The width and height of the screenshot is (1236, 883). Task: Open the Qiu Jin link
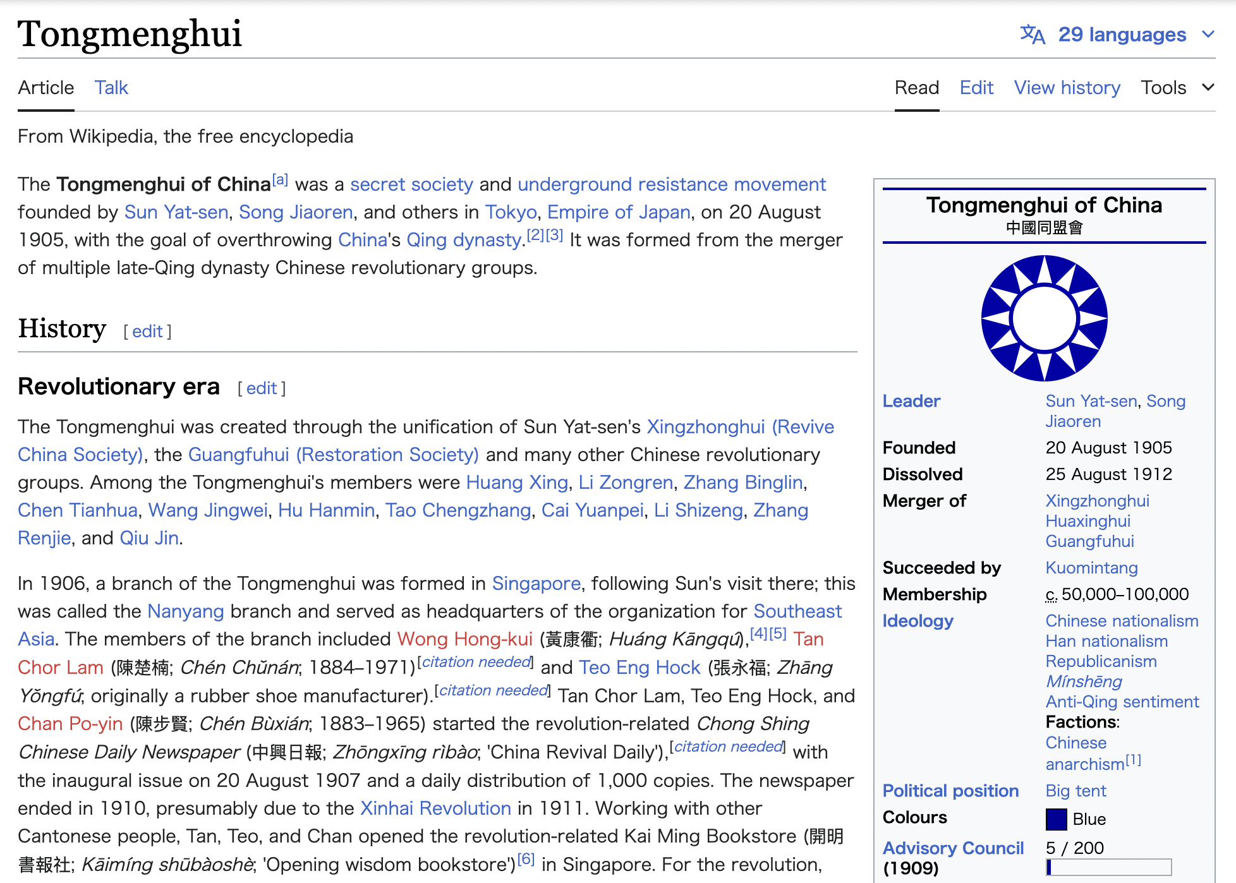click(x=149, y=538)
